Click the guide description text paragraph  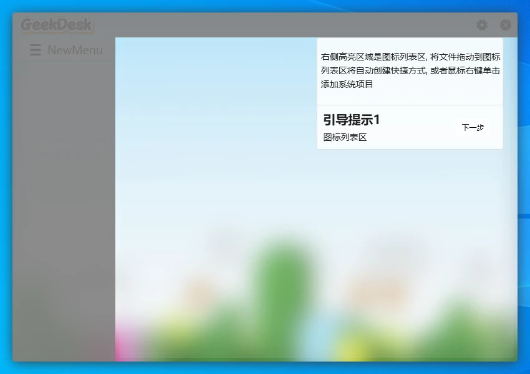[x=410, y=70]
